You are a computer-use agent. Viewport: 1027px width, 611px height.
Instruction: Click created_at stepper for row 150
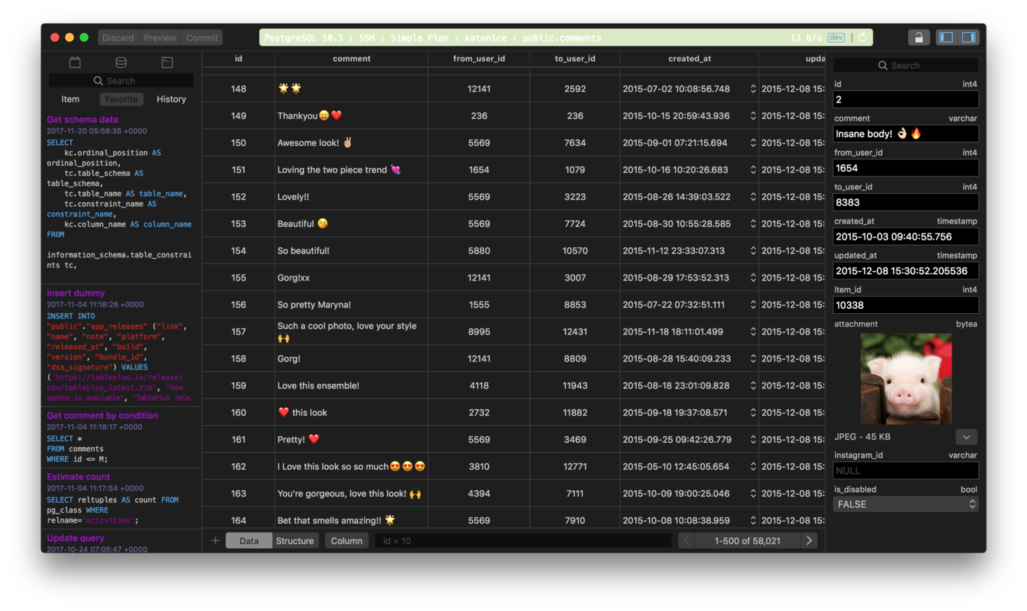click(753, 142)
